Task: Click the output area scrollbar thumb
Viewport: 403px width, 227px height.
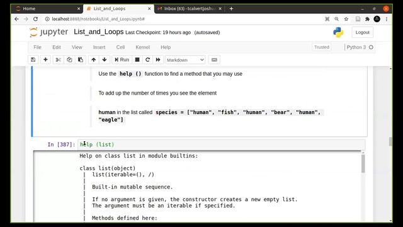Action: tap(363, 164)
